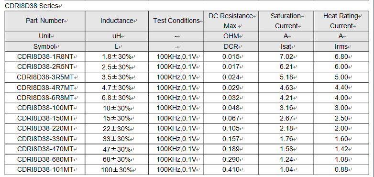Select the Inductance column header
This screenshot has width=374, height=177.
click(x=117, y=21)
